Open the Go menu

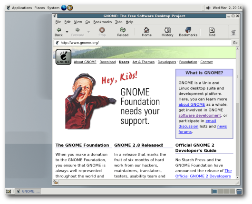(x=87, y=22)
